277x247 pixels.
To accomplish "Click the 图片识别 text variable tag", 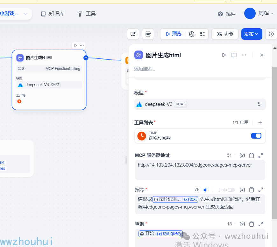I will [175, 199].
